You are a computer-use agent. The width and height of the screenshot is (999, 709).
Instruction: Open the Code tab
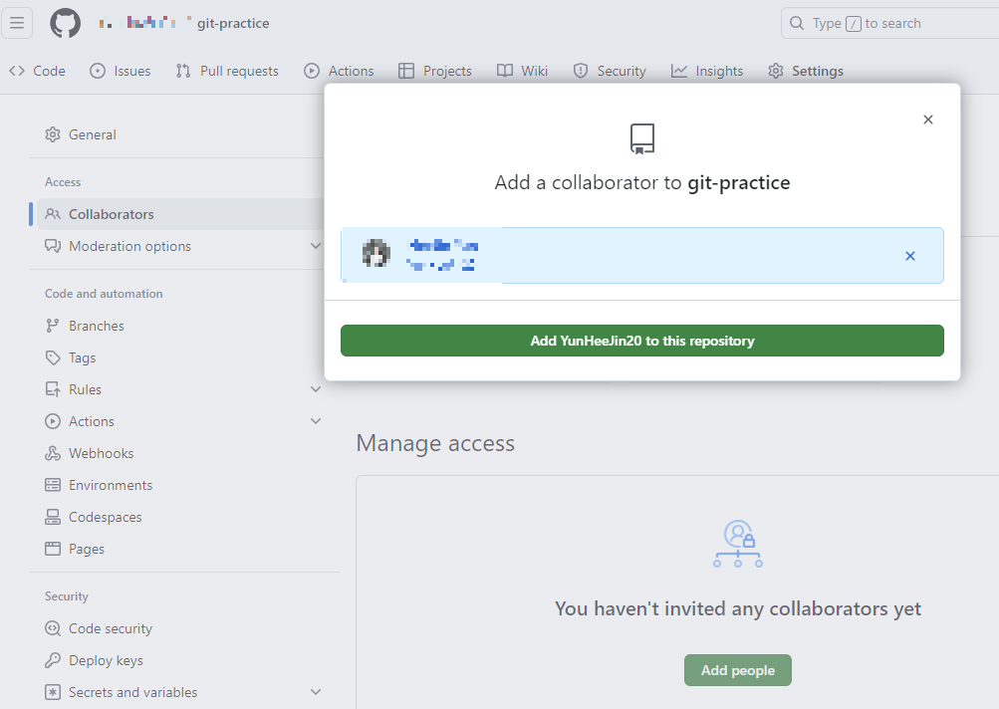click(x=38, y=71)
